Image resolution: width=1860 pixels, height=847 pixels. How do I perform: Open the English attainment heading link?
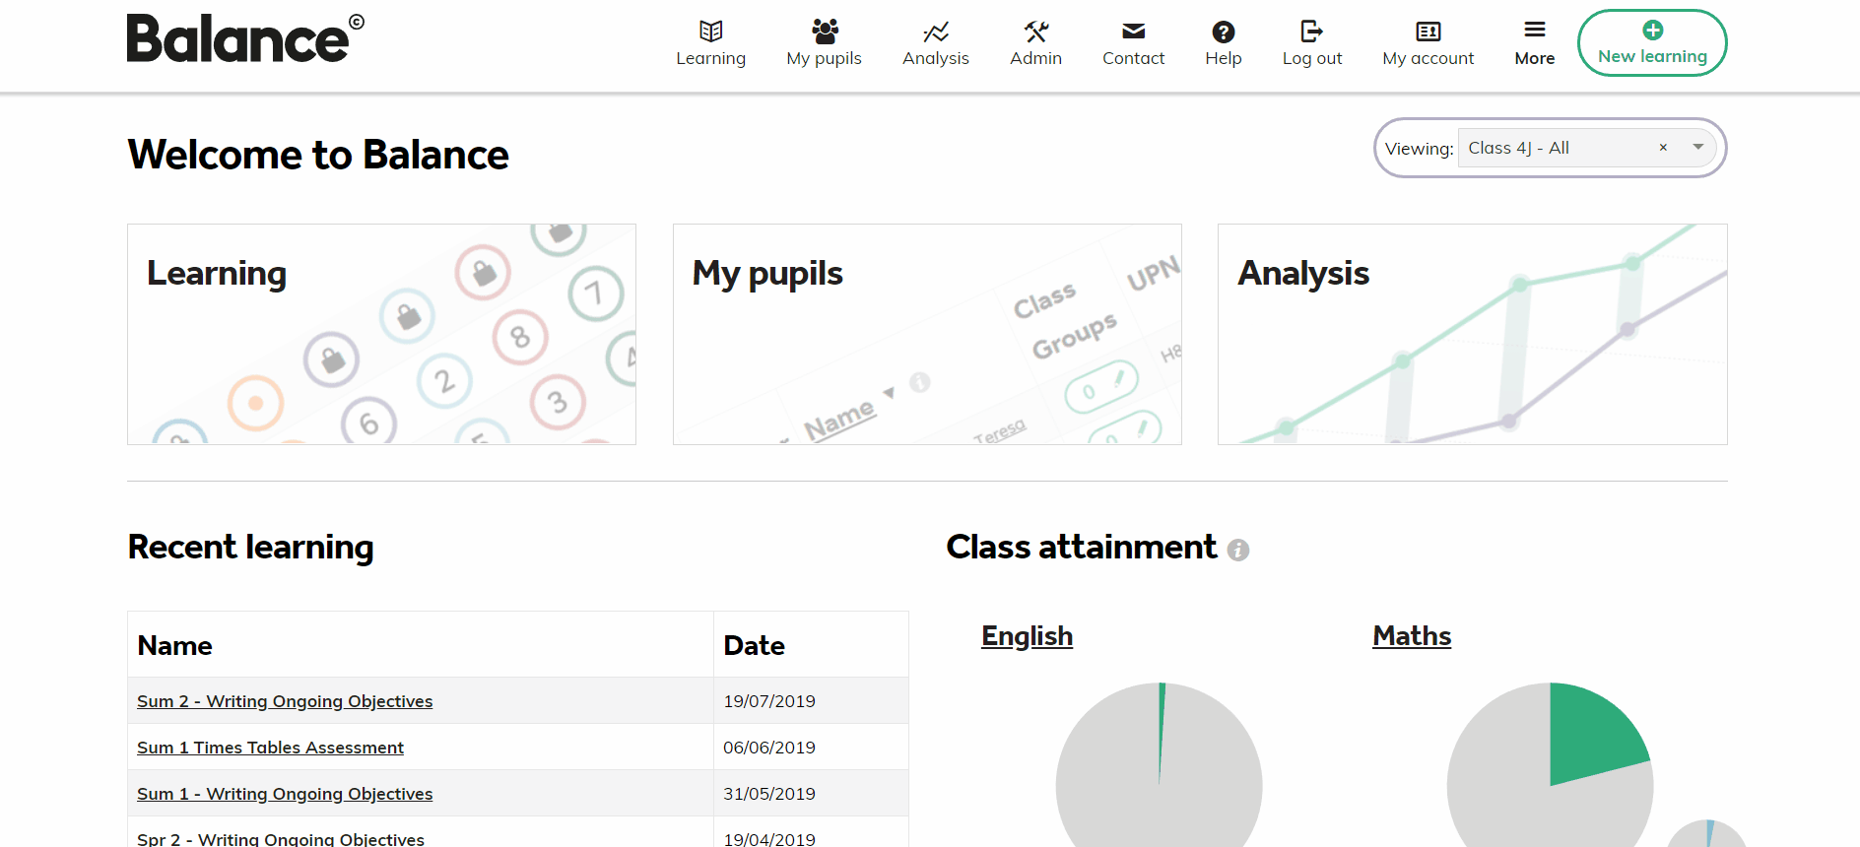(1027, 636)
